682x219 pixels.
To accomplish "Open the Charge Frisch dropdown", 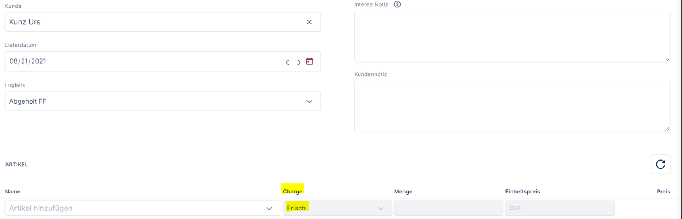I will (x=380, y=208).
